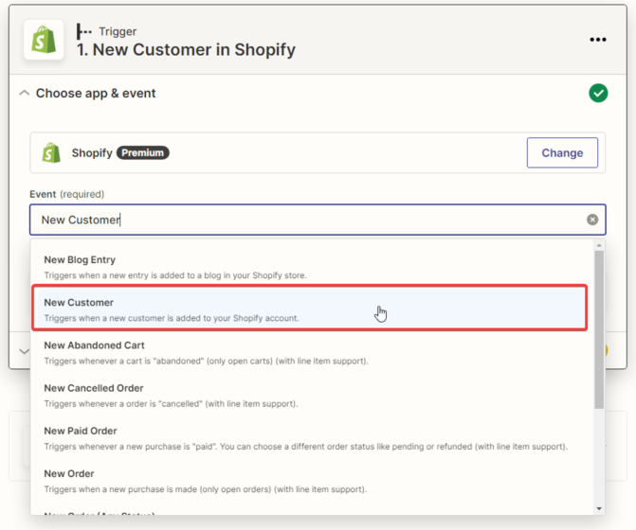Screen dimensions: 636x530
Task: Choose the New Abandoned Cart event
Action: tap(310, 353)
